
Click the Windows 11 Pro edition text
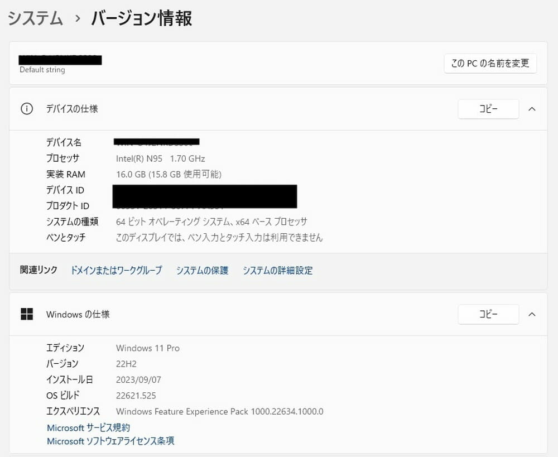pyautogui.click(x=147, y=348)
